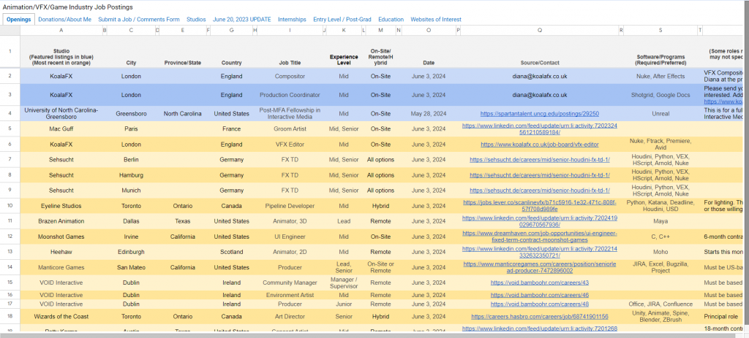Select the Heehaw studio cell
The height and width of the screenshot is (338, 749).
(61, 252)
